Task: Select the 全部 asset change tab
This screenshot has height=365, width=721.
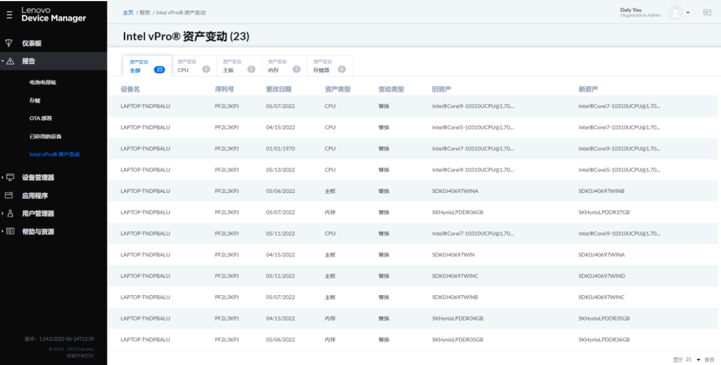Action: tap(147, 66)
